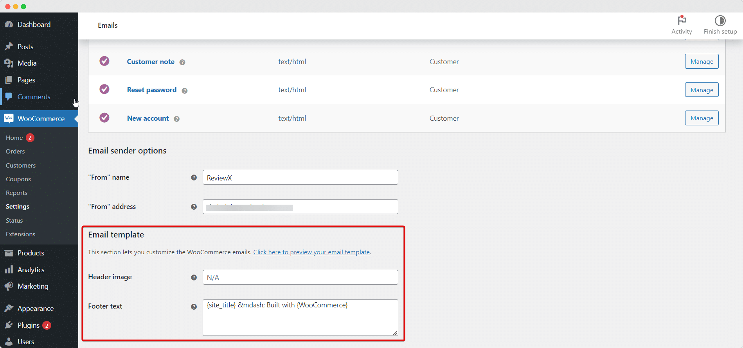Click the Marketing megaphone icon
The image size is (743, 348).
(x=9, y=286)
